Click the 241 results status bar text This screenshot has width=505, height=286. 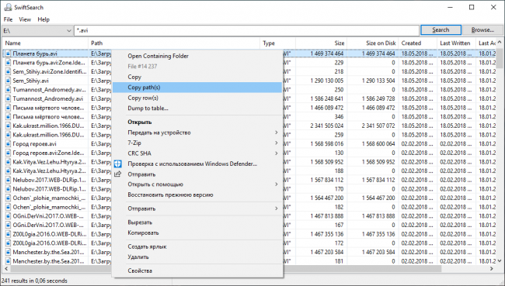tap(34, 281)
